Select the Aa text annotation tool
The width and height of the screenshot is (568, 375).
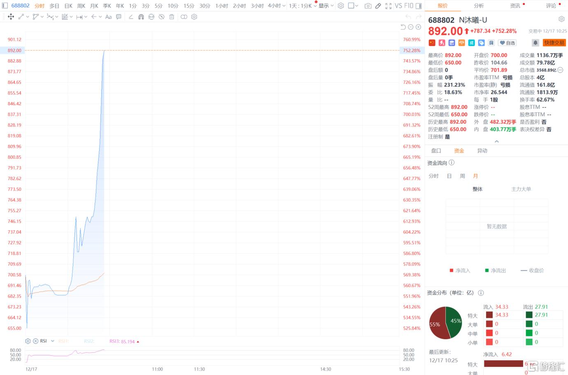[x=108, y=17]
